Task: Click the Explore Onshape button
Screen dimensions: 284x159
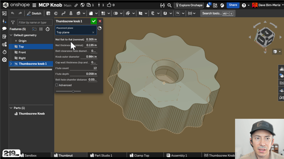Action: (x=189, y=5)
